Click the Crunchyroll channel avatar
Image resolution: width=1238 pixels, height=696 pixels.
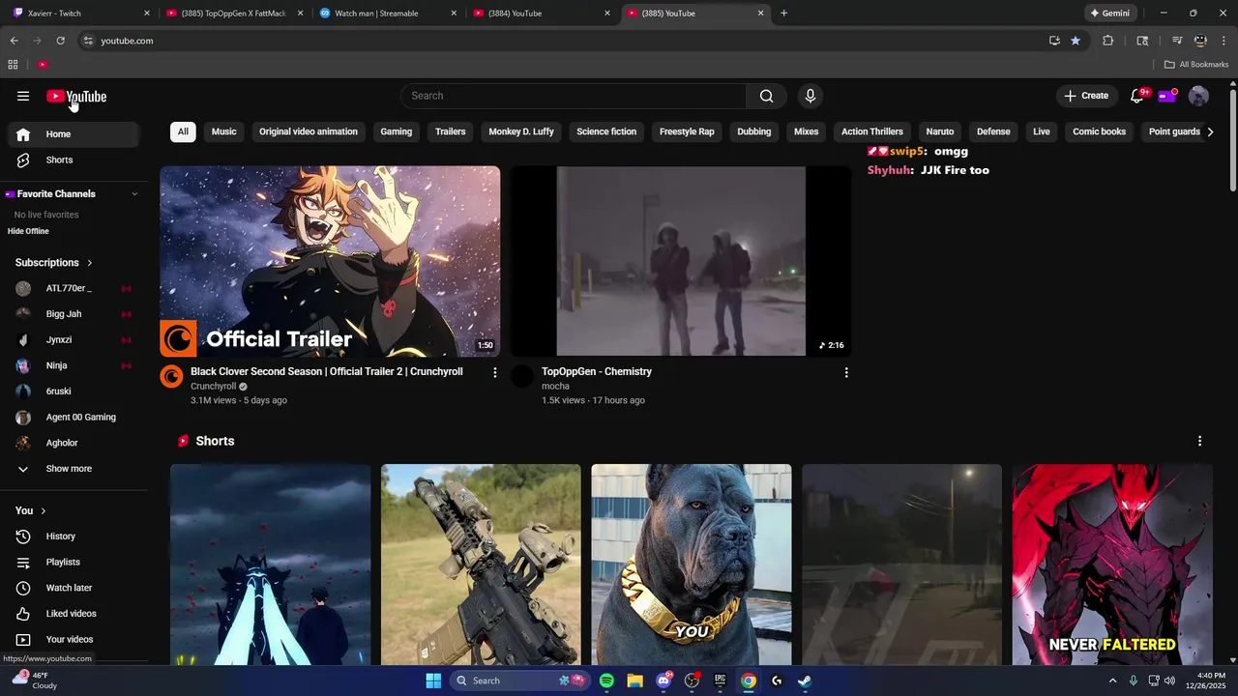[x=171, y=376]
